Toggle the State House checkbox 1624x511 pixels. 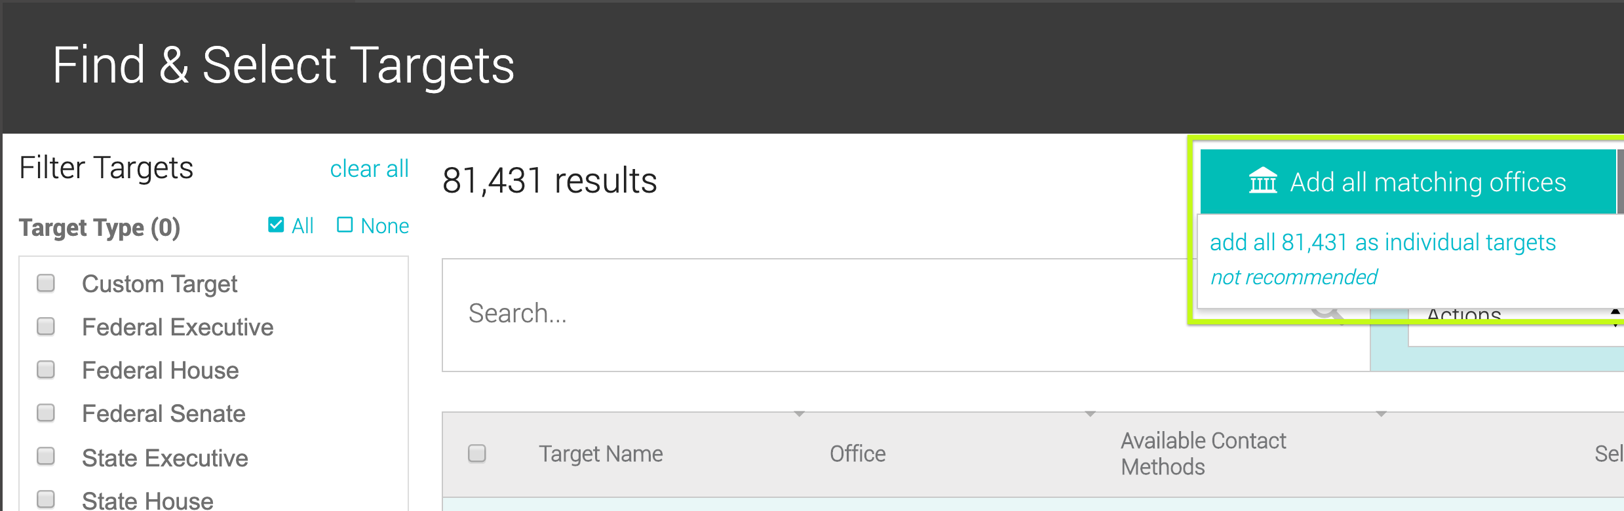[x=46, y=499]
